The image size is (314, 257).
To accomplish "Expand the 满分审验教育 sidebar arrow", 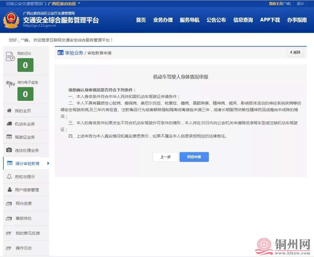I will [48, 163].
